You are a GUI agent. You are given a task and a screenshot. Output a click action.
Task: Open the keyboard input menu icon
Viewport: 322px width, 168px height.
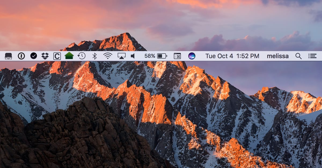point(177,56)
